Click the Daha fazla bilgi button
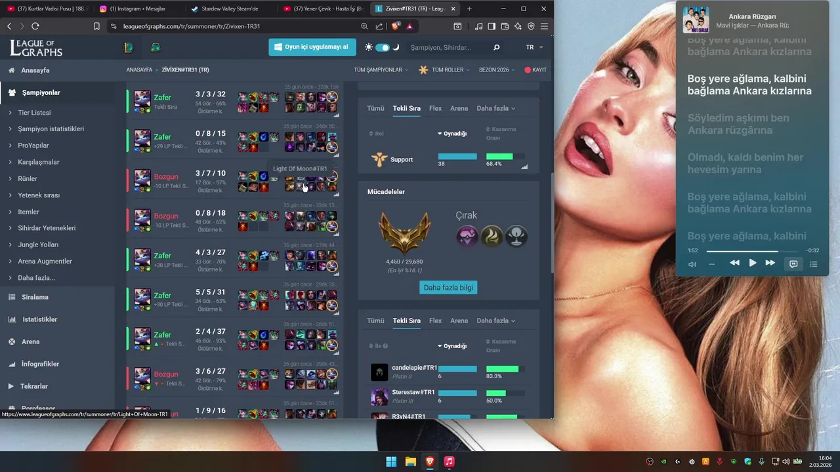This screenshot has height=472, width=840. [x=449, y=287]
